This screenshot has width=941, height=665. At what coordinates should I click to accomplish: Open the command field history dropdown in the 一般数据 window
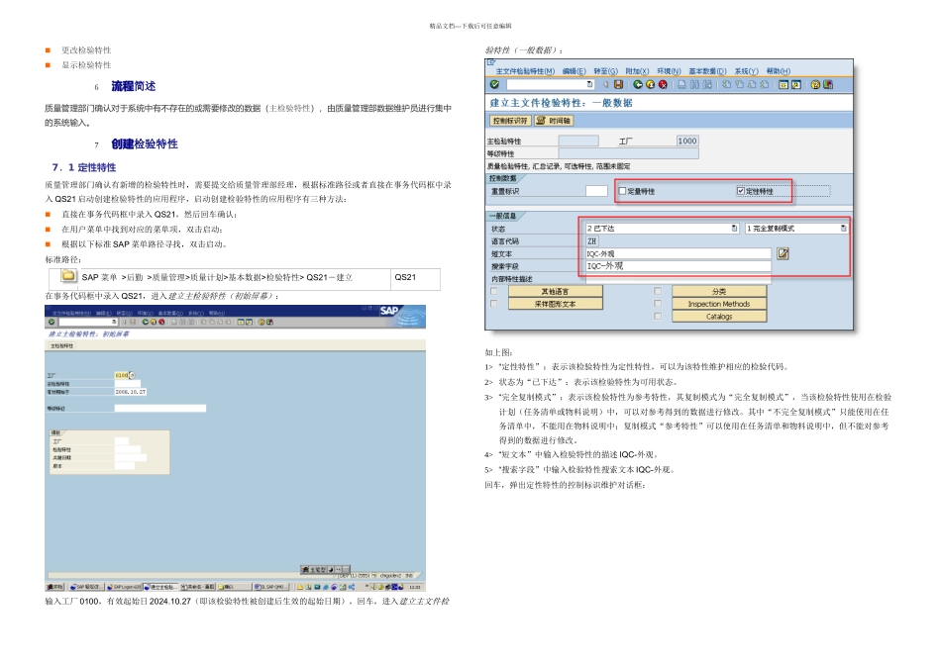590,84
